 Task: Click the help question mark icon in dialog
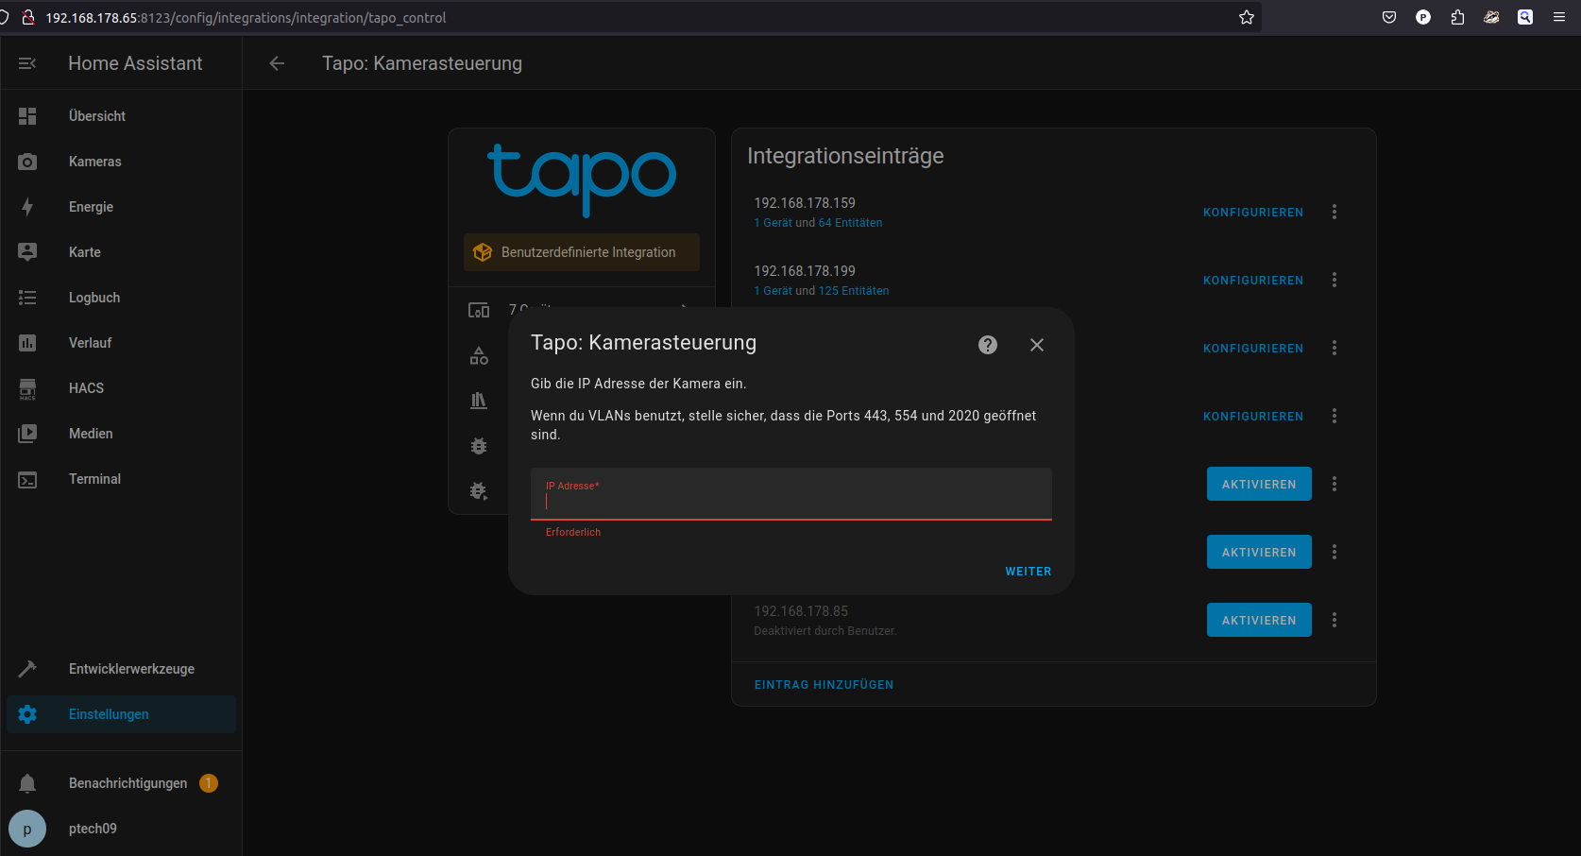click(988, 345)
